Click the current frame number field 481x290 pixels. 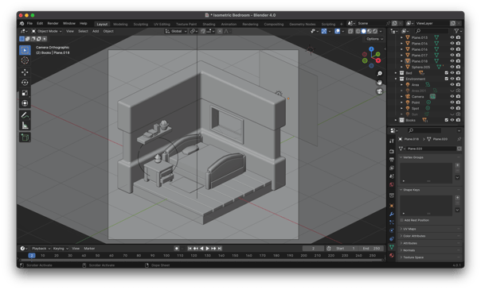(313, 249)
